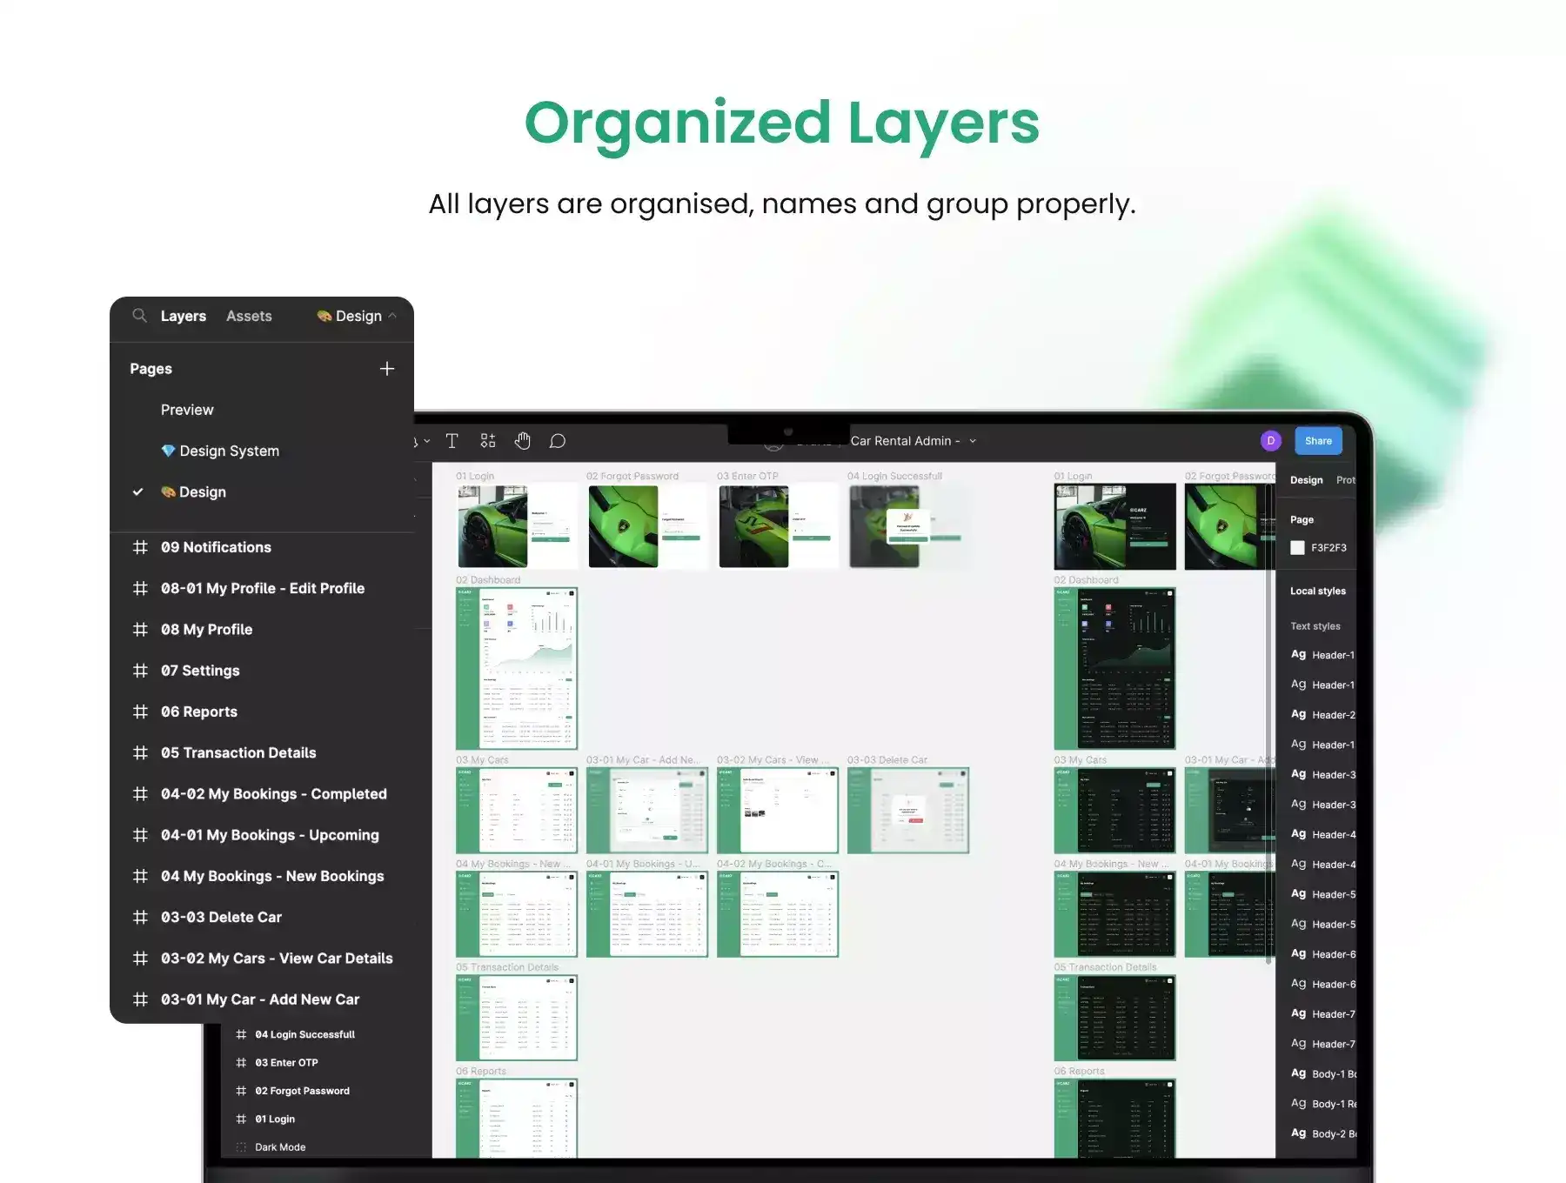Viewport: 1566px width, 1183px height.
Task: Open the Design System page
Action: pos(229,451)
